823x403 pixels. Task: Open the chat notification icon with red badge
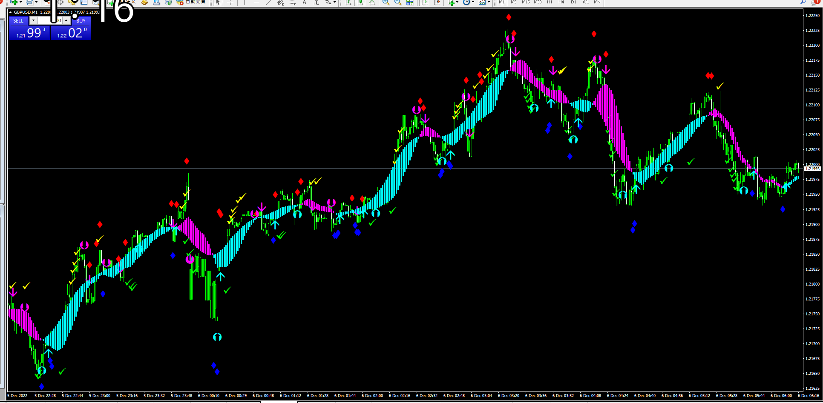(816, 2)
